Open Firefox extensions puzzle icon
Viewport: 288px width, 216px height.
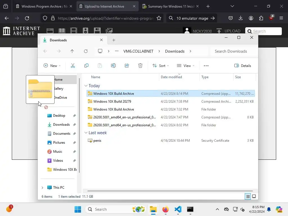click(261, 18)
